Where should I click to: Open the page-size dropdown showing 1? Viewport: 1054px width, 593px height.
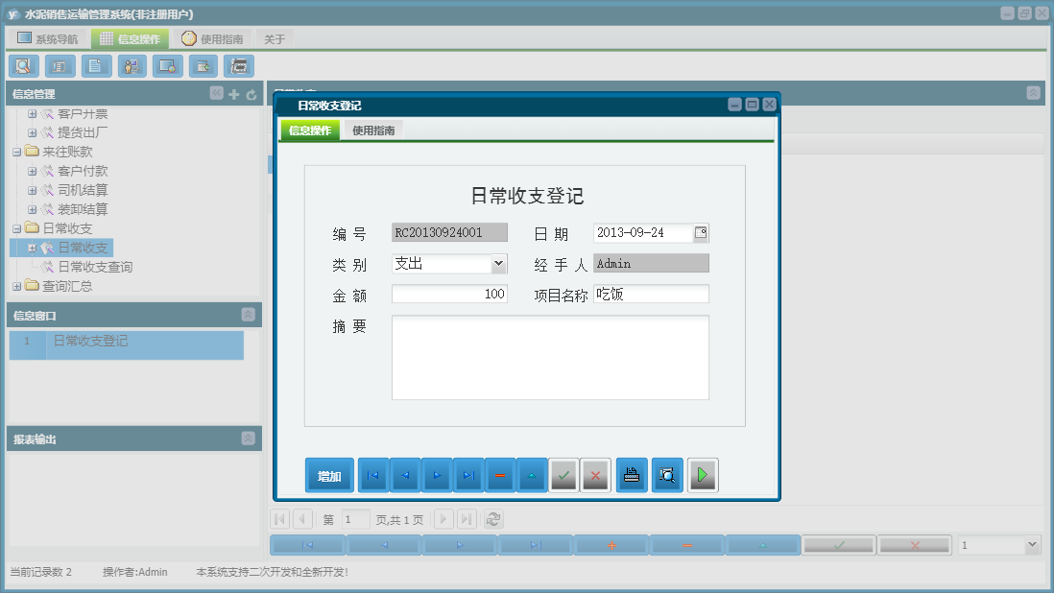tap(1032, 545)
